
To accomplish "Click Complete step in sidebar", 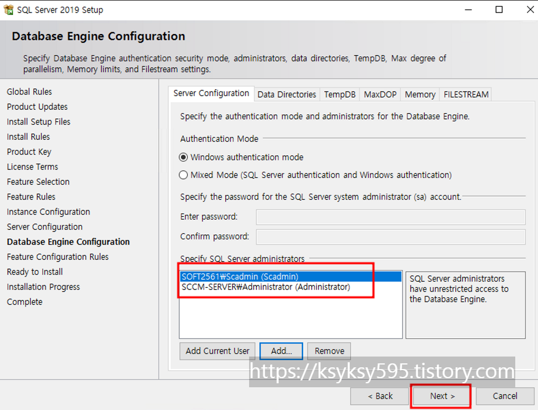I will coord(24,302).
